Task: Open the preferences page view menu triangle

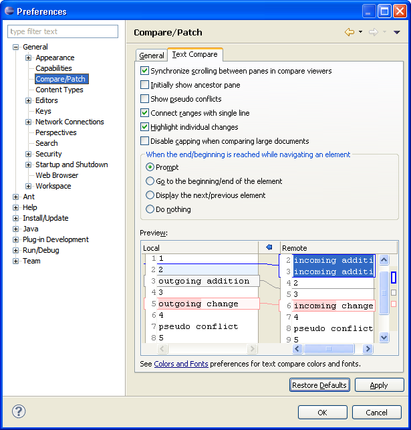Action: [x=396, y=32]
